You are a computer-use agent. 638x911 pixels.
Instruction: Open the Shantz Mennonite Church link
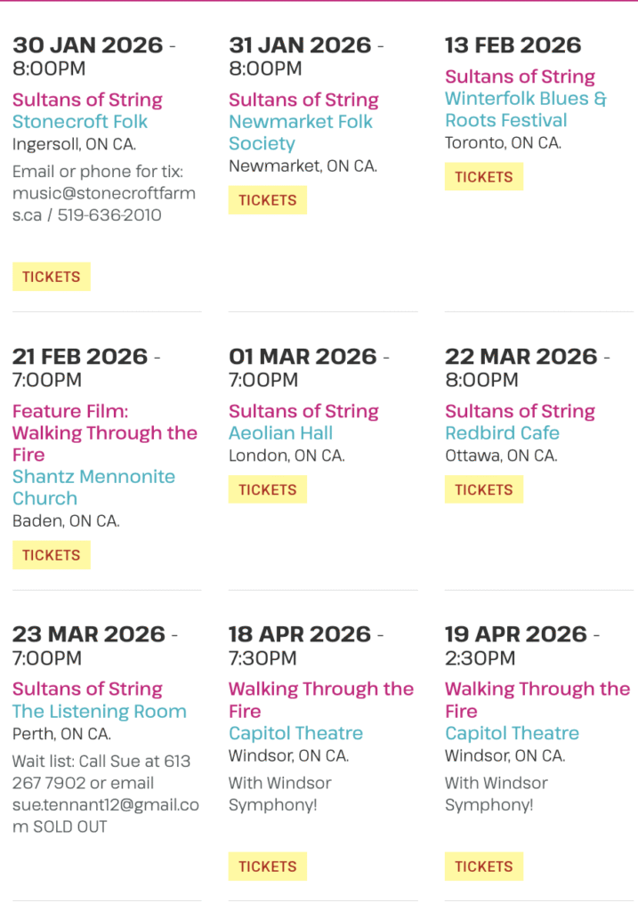point(93,488)
